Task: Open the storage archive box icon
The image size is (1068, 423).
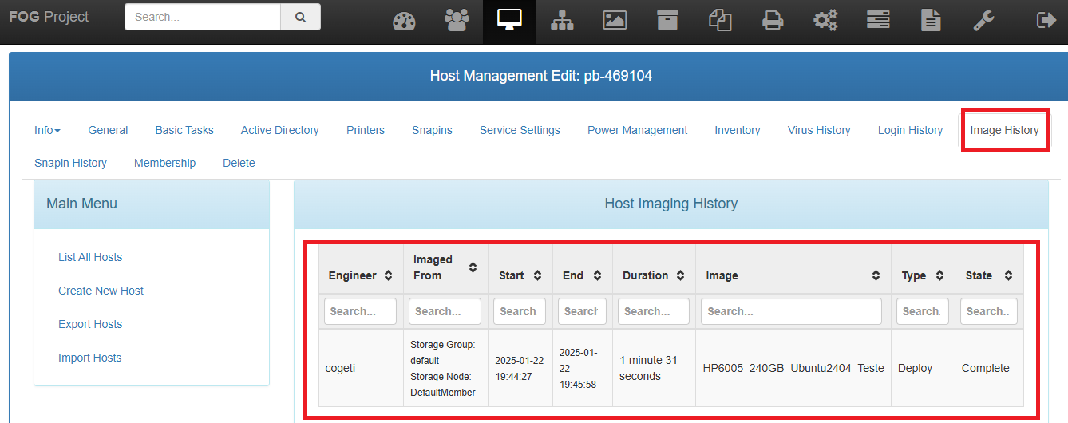Action: 667,21
